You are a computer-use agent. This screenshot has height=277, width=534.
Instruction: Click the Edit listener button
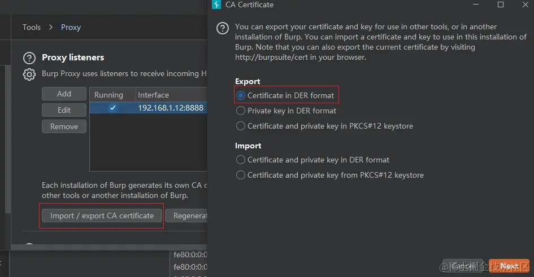tap(64, 110)
